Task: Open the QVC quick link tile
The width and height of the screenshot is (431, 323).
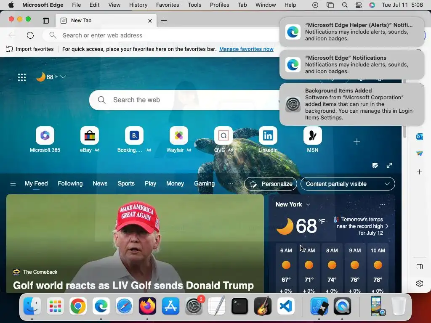Action: coord(223,135)
